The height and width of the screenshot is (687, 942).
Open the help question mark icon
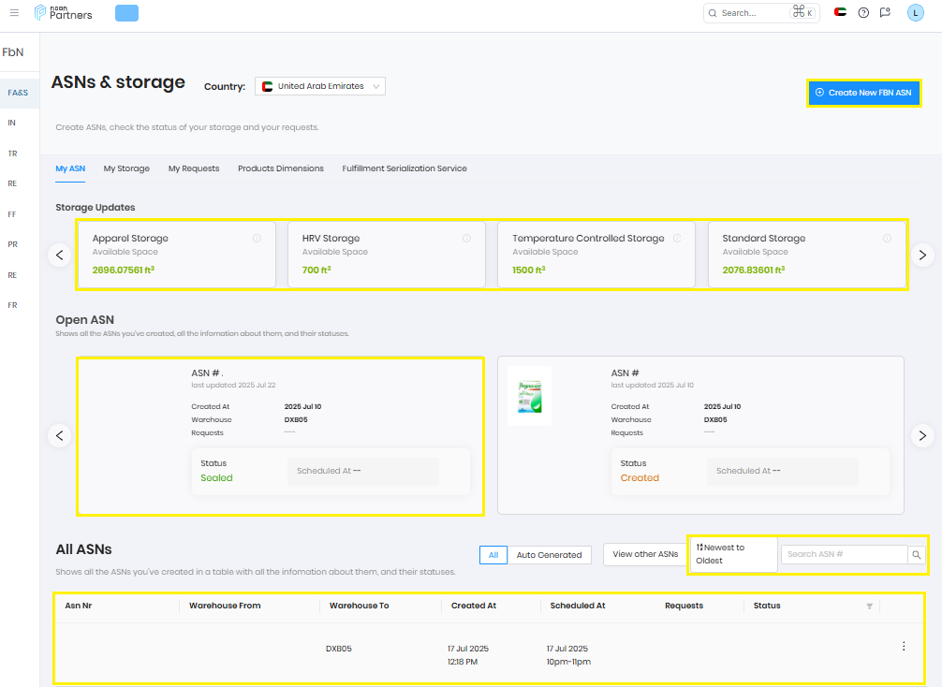pos(863,12)
